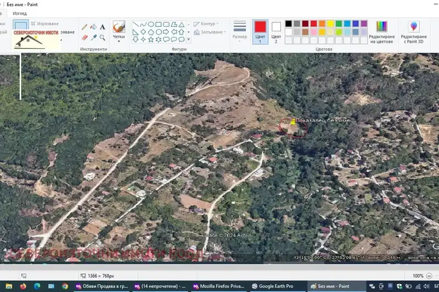Choose the Four-point star shape
Image resolution: width=439 pixels, height=292 pixels.
click(x=143, y=39)
